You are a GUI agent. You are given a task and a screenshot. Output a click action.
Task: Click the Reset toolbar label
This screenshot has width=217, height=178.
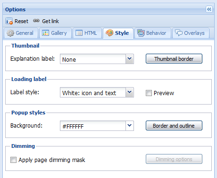click(x=21, y=21)
